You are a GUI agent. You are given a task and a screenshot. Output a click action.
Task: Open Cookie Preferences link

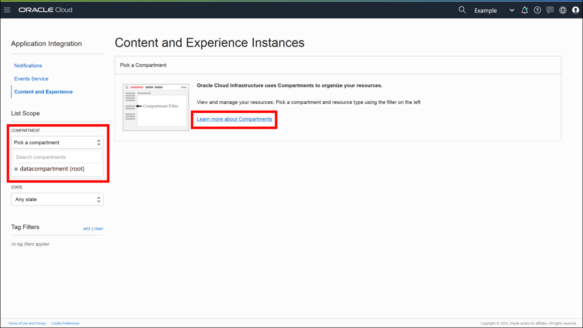(65, 323)
